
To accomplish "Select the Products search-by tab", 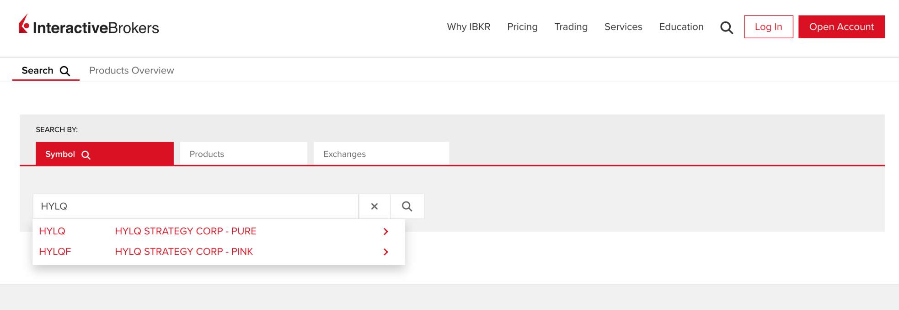I will [243, 154].
